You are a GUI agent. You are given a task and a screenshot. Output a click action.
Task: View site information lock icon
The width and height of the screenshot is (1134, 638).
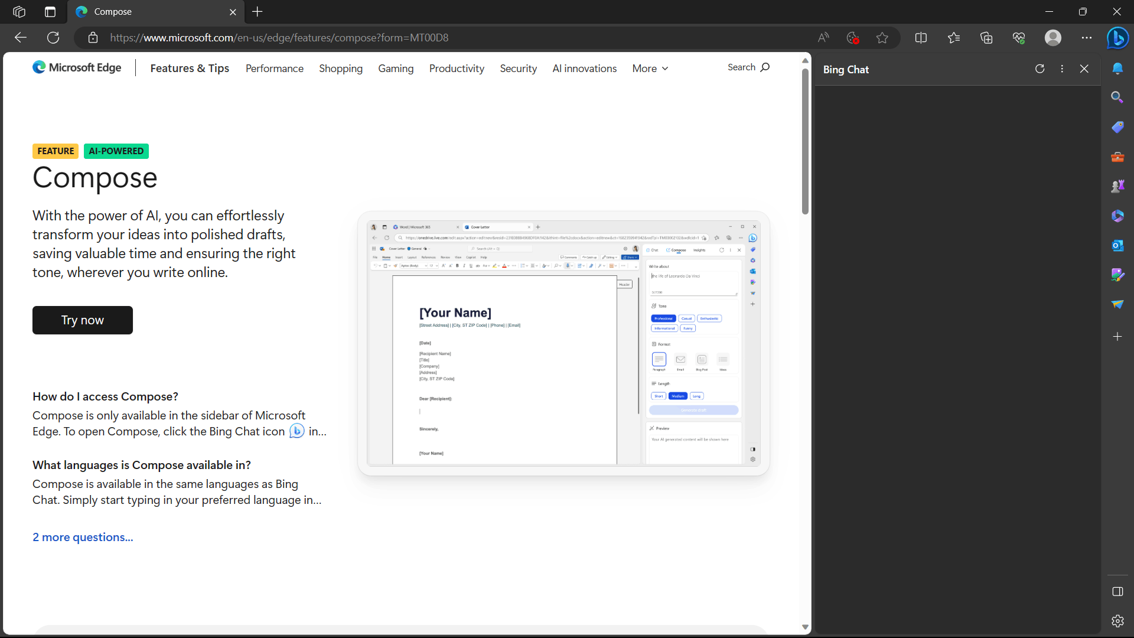coord(93,38)
